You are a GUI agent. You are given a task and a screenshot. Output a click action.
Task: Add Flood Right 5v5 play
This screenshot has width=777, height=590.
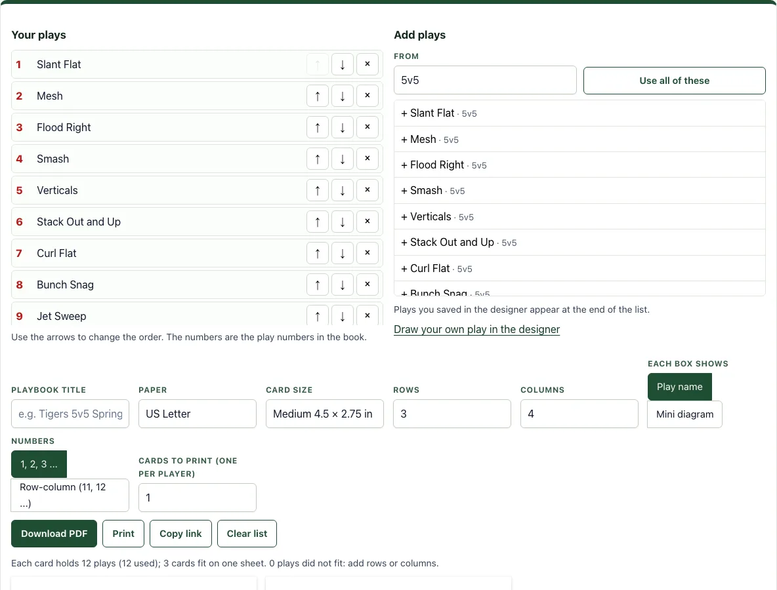[579, 165]
